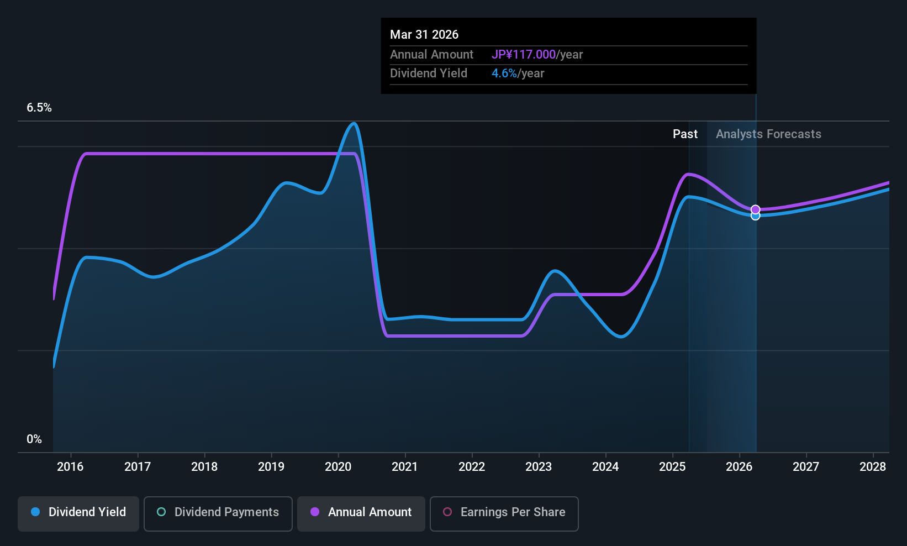Click the 2024 x-axis label
907x546 pixels.
coord(605,467)
